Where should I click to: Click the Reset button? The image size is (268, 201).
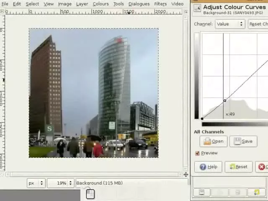tap(239, 167)
